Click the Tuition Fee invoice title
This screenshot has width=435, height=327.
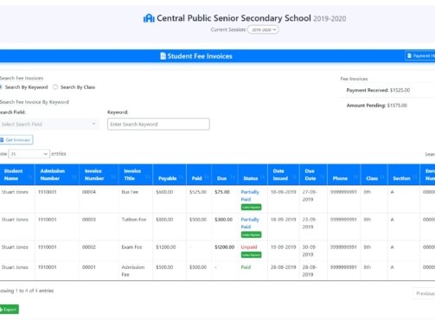[134, 220]
